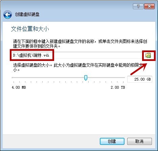This screenshot has width=158, height=151.
Task: Click the 创建虚拟硬盘 window title
Action: tap(27, 15)
